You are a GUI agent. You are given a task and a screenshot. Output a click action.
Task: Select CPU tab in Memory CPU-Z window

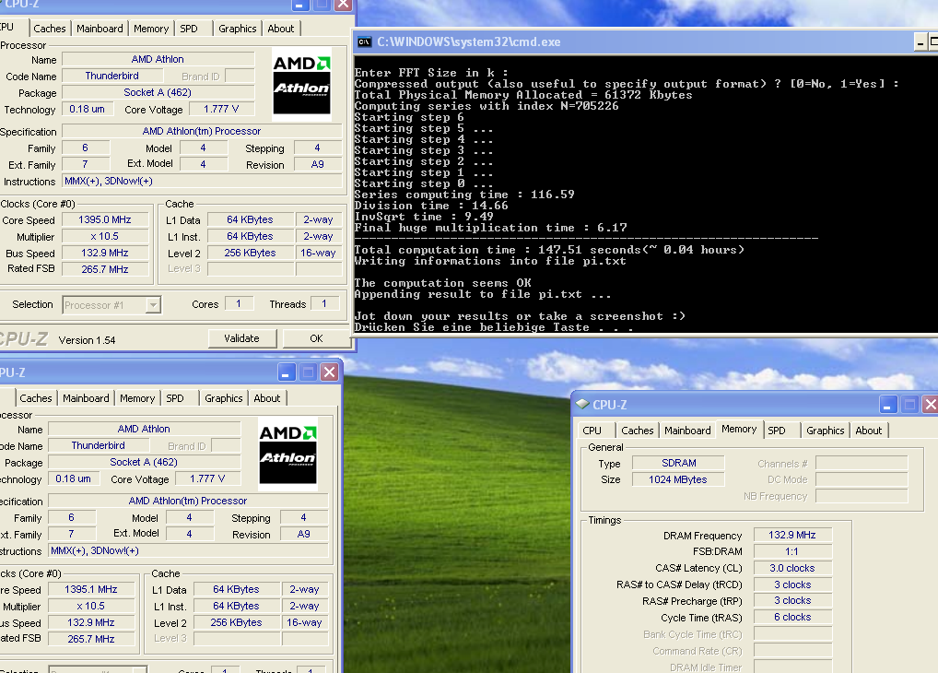pos(592,431)
